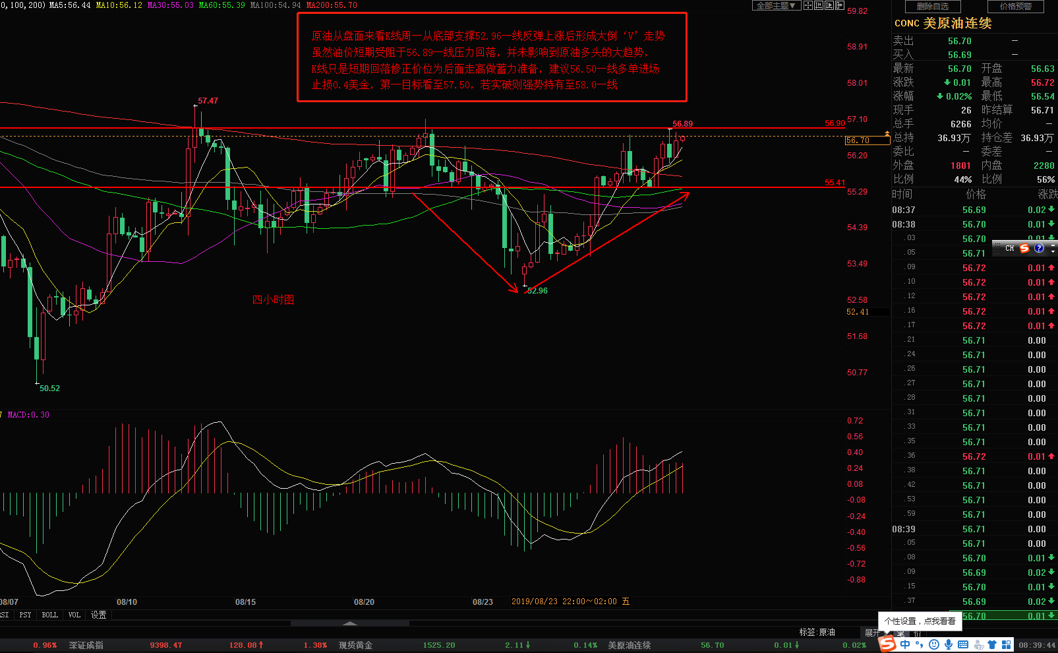The width and height of the screenshot is (1058, 653).
Task: Select the PSY indicator tab
Action: coord(25,615)
